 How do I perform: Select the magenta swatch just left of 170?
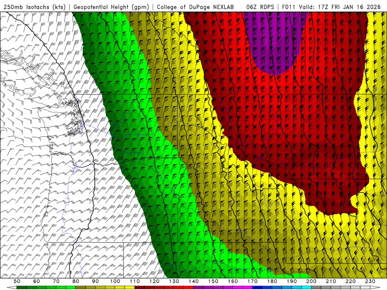point(247,288)
